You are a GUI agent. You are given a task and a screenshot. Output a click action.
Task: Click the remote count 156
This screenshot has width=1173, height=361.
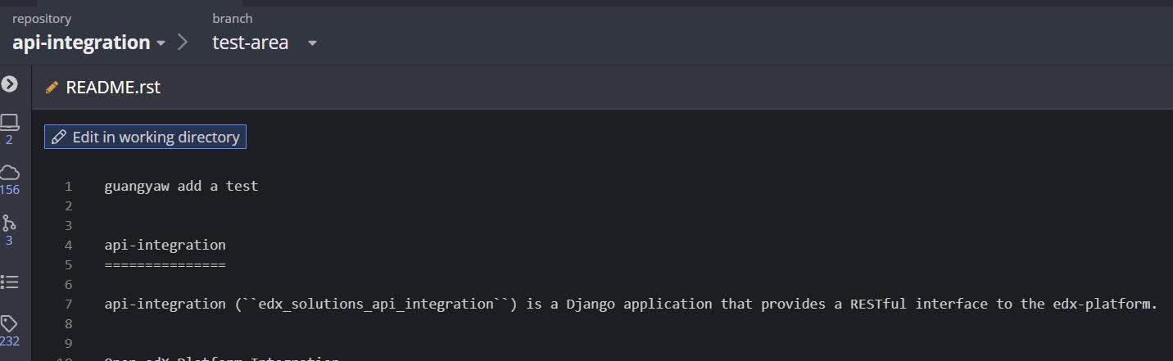coord(10,190)
